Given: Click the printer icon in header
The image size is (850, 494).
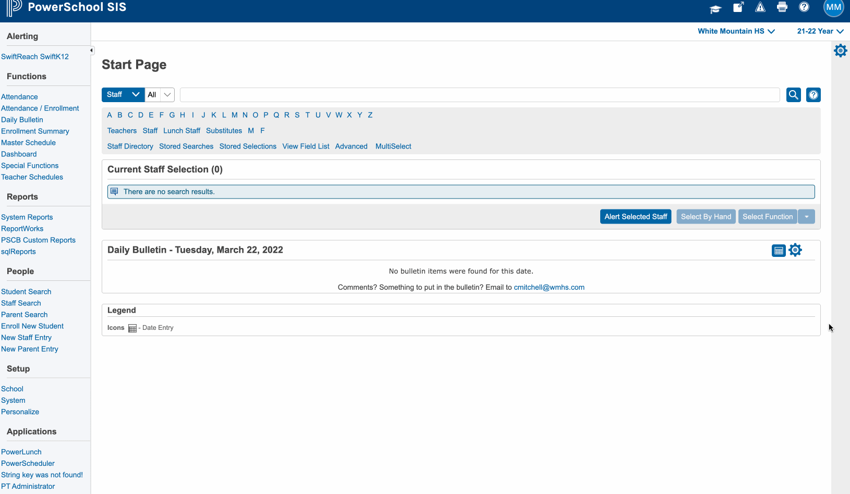Looking at the screenshot, I should pos(782,7).
